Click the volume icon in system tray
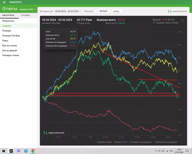 (163, 151)
